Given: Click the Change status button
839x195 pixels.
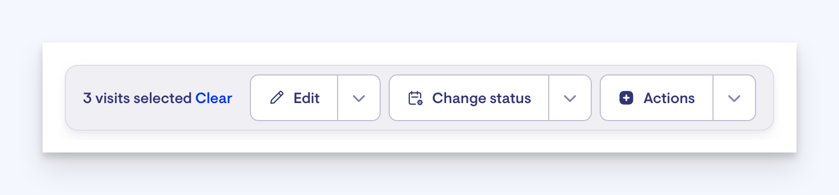Looking at the screenshot, I should coord(469,98).
